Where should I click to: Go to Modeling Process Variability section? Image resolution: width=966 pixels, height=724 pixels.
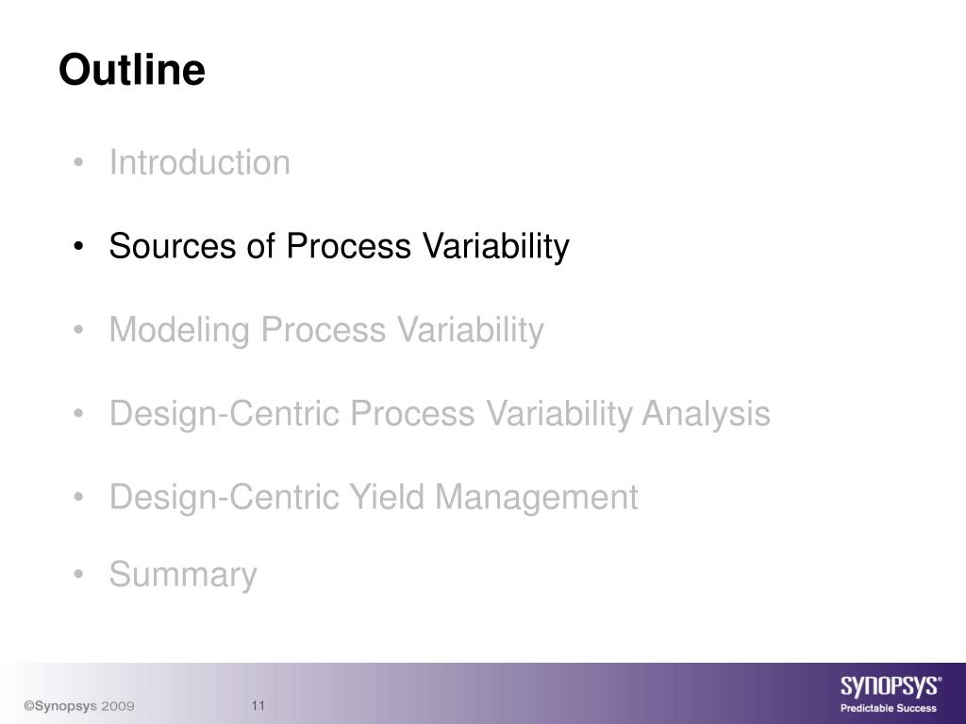pyautogui.click(x=326, y=330)
